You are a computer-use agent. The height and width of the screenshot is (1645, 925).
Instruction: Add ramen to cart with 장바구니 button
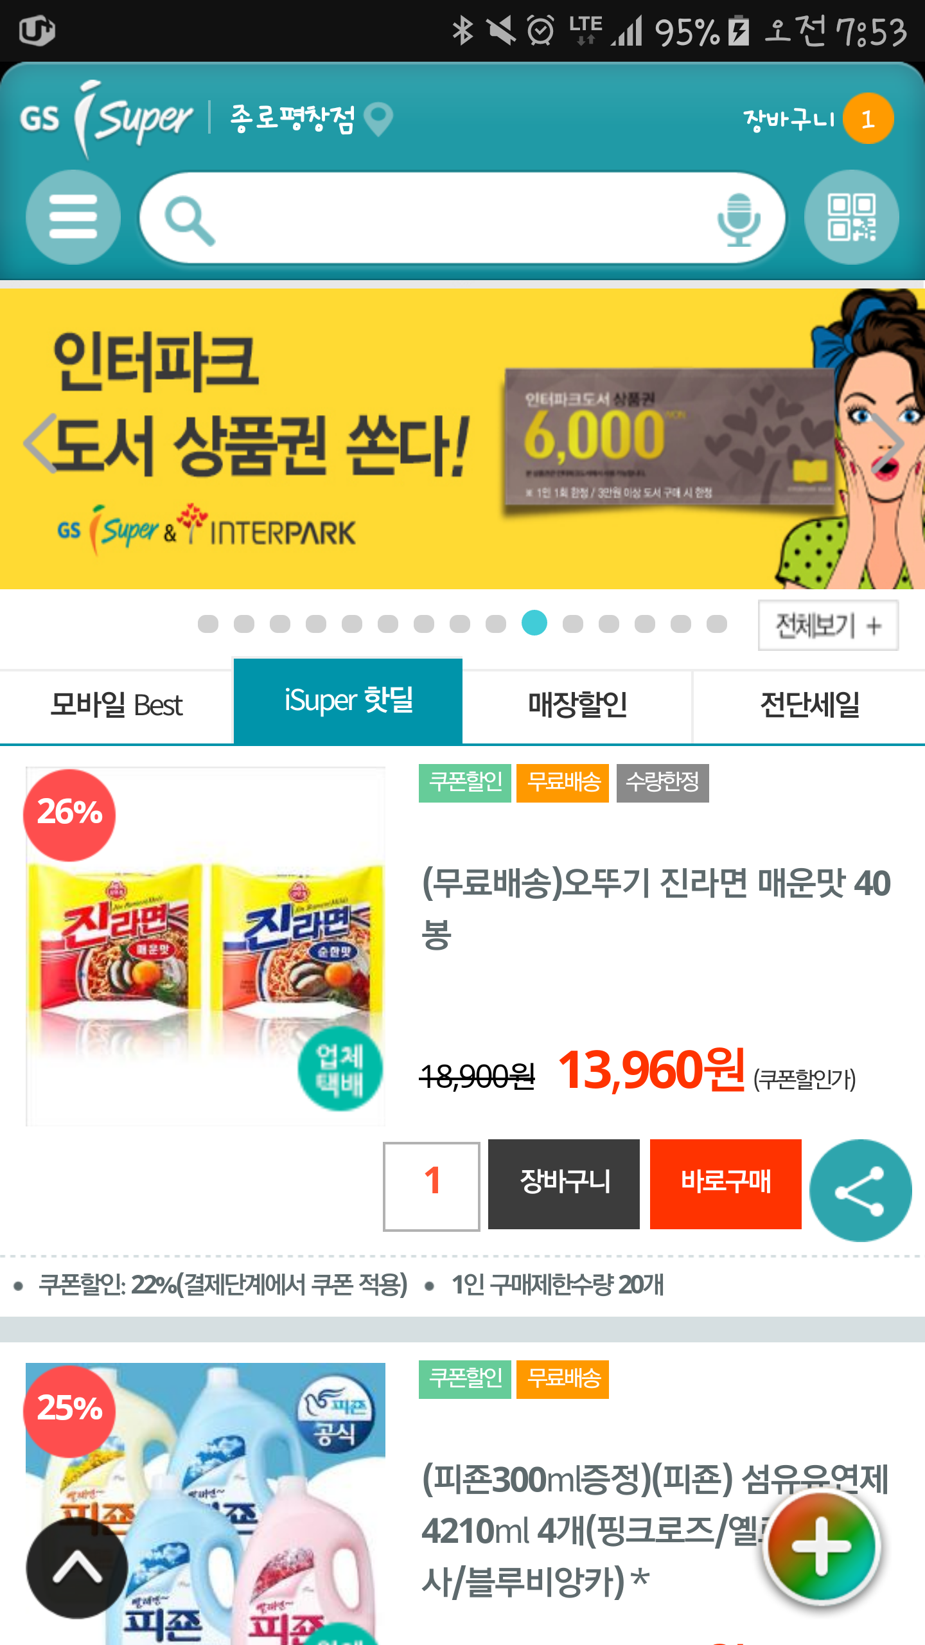click(563, 1184)
